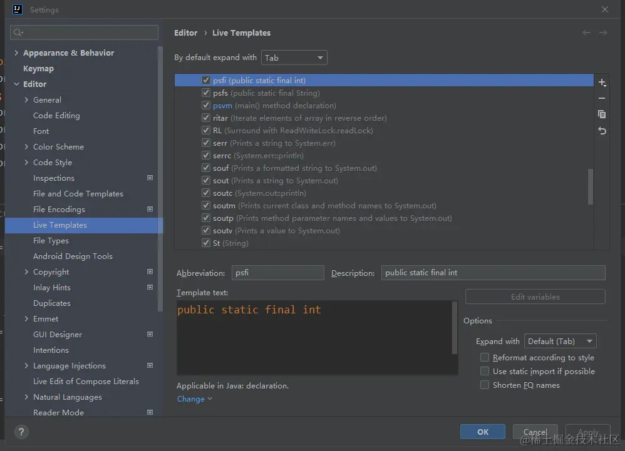Open the Keymap settings page
The width and height of the screenshot is (625, 451).
(38, 68)
